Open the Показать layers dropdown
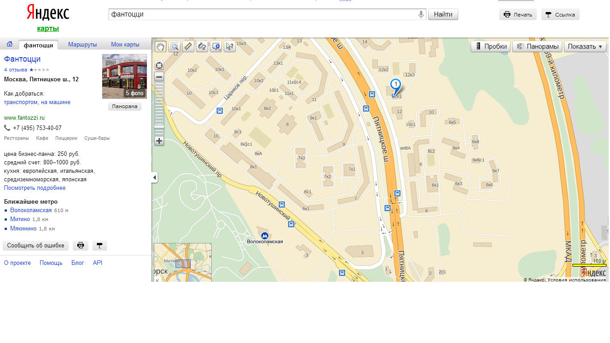Viewport: 610px width, 343px height. coord(585,46)
